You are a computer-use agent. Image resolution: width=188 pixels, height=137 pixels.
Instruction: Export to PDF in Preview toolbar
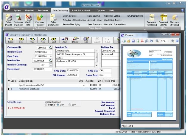(x=142, y=41)
